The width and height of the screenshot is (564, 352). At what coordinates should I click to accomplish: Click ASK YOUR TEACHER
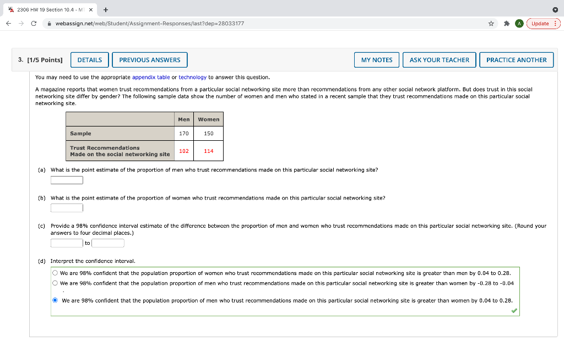tap(439, 60)
